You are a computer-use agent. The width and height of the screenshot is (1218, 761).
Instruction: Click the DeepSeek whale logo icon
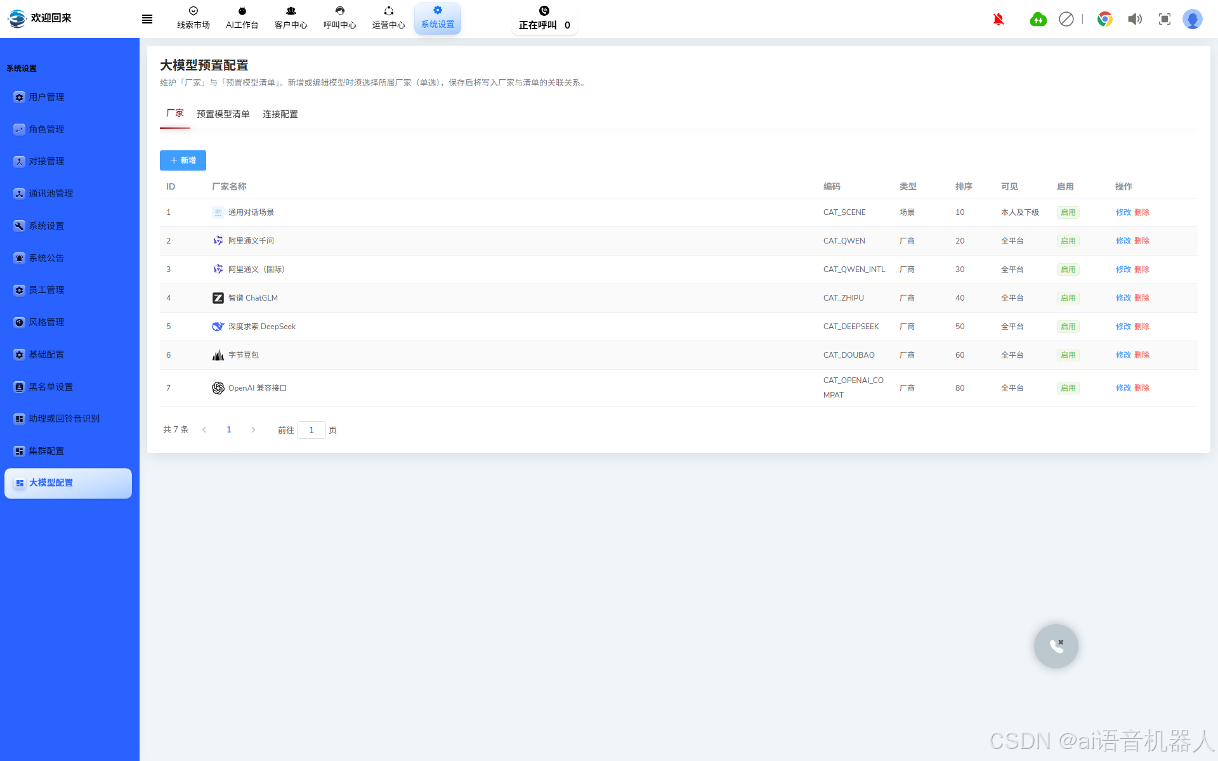click(x=218, y=327)
